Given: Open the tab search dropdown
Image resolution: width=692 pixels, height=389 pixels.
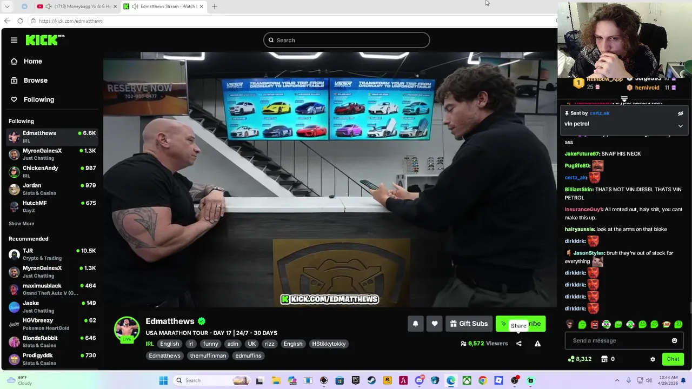Looking at the screenshot, I should pyautogui.click(x=7, y=6).
